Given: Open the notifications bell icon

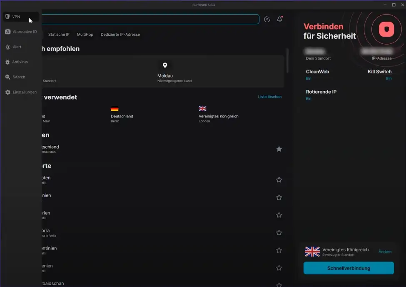Looking at the screenshot, I should click(280, 19).
